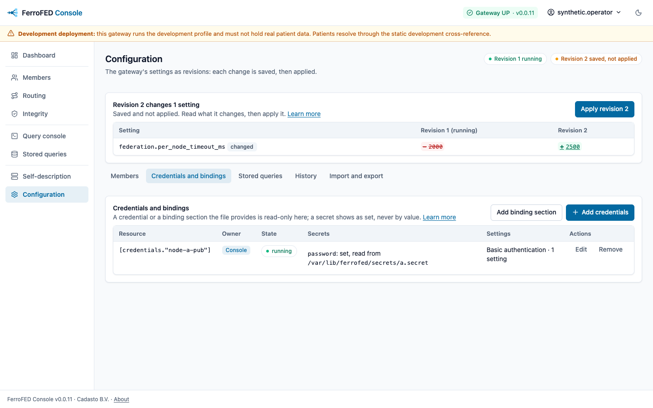This screenshot has height=408, width=653.
Task: Open Learn more link in revision panel
Action: pos(304,114)
